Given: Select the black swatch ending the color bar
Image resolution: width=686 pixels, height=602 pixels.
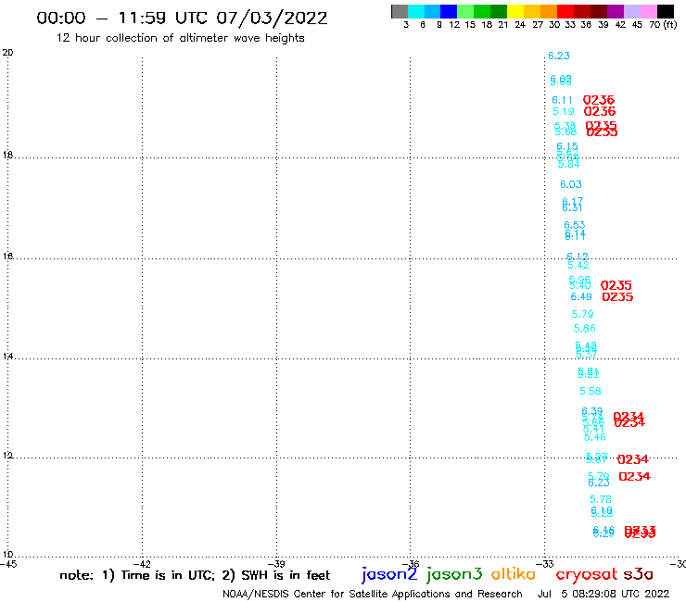Looking at the screenshot, I should [x=665, y=11].
